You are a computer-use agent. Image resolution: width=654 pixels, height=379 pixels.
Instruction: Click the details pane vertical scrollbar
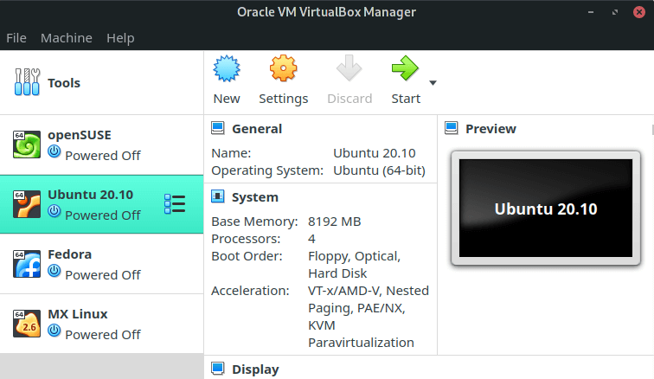click(x=652, y=130)
